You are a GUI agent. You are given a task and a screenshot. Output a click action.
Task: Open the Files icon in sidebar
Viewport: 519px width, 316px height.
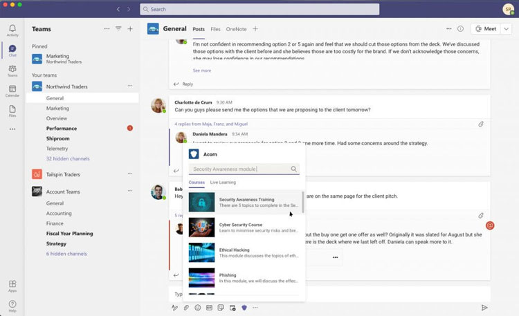[12, 111]
